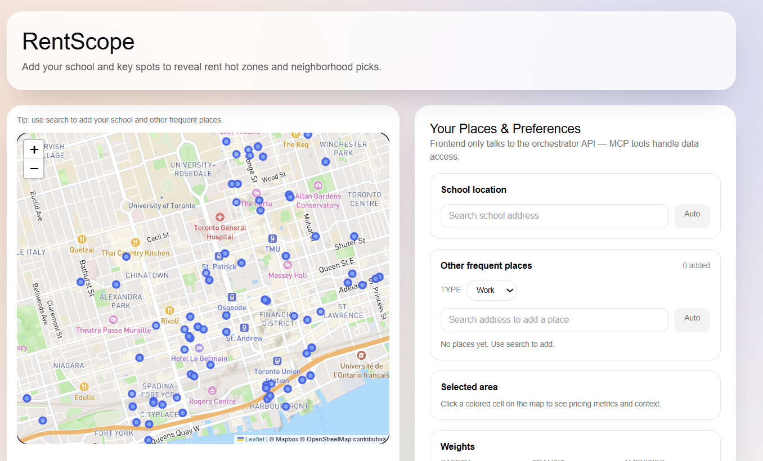Image resolution: width=763 pixels, height=461 pixels.
Task: Click the FINANCIAL DISTRICT map label
Action: [x=277, y=319]
